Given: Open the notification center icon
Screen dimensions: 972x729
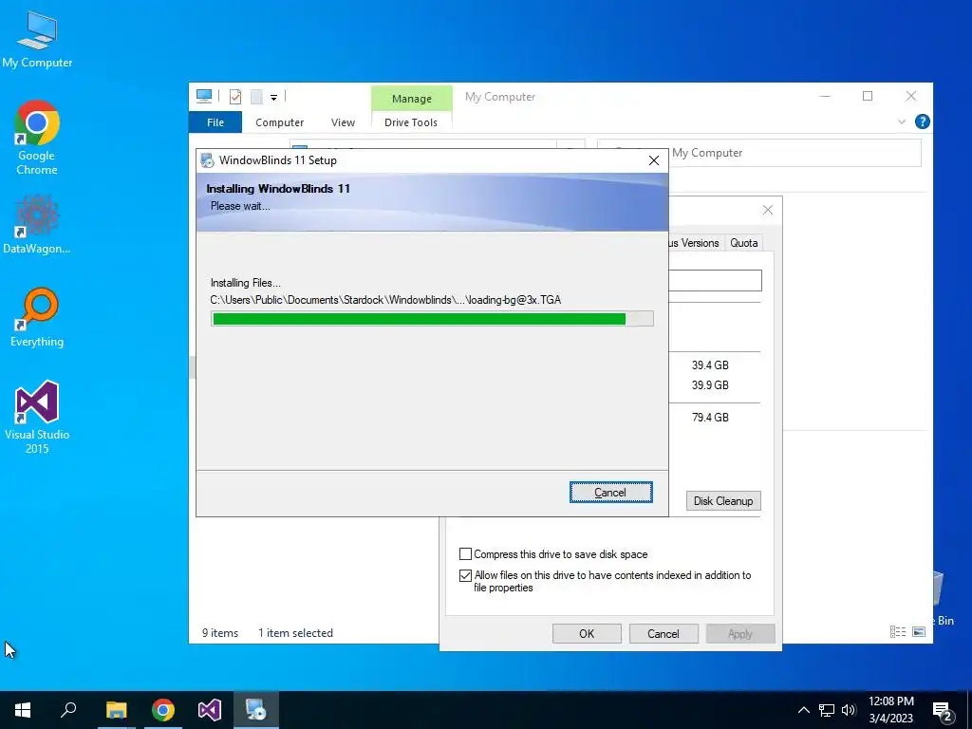Looking at the screenshot, I should tap(943, 711).
